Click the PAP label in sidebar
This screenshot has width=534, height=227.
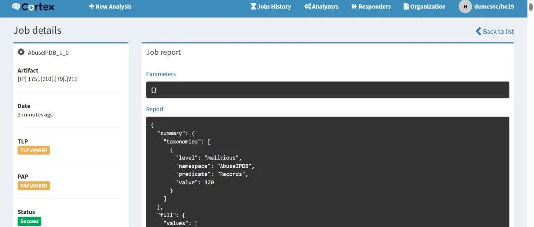pyautogui.click(x=23, y=176)
